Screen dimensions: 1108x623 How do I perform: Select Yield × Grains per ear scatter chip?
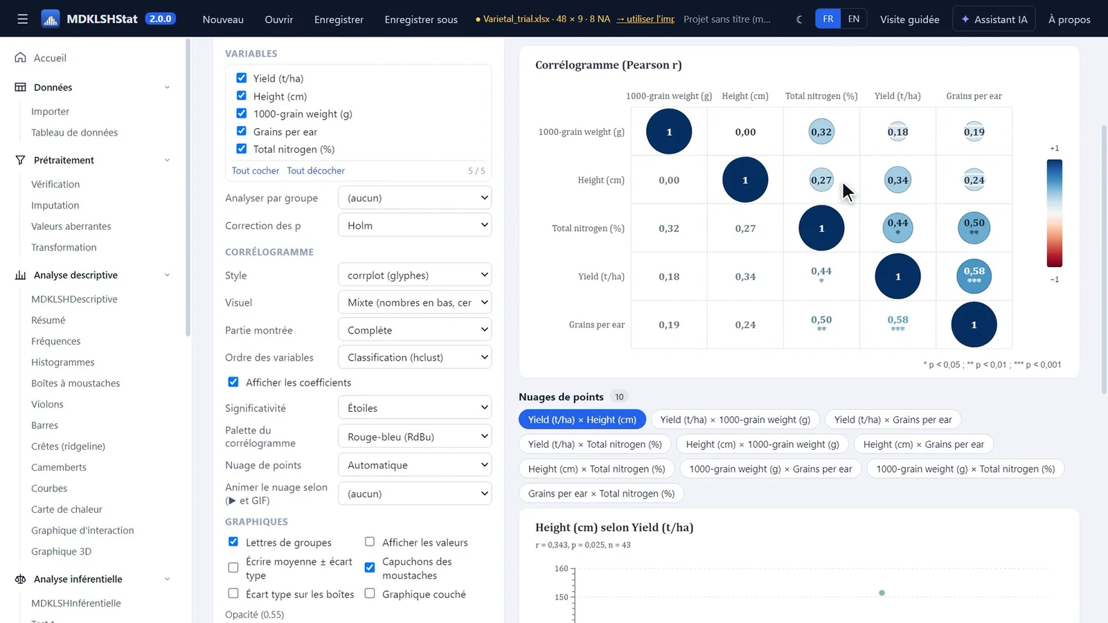tap(893, 419)
